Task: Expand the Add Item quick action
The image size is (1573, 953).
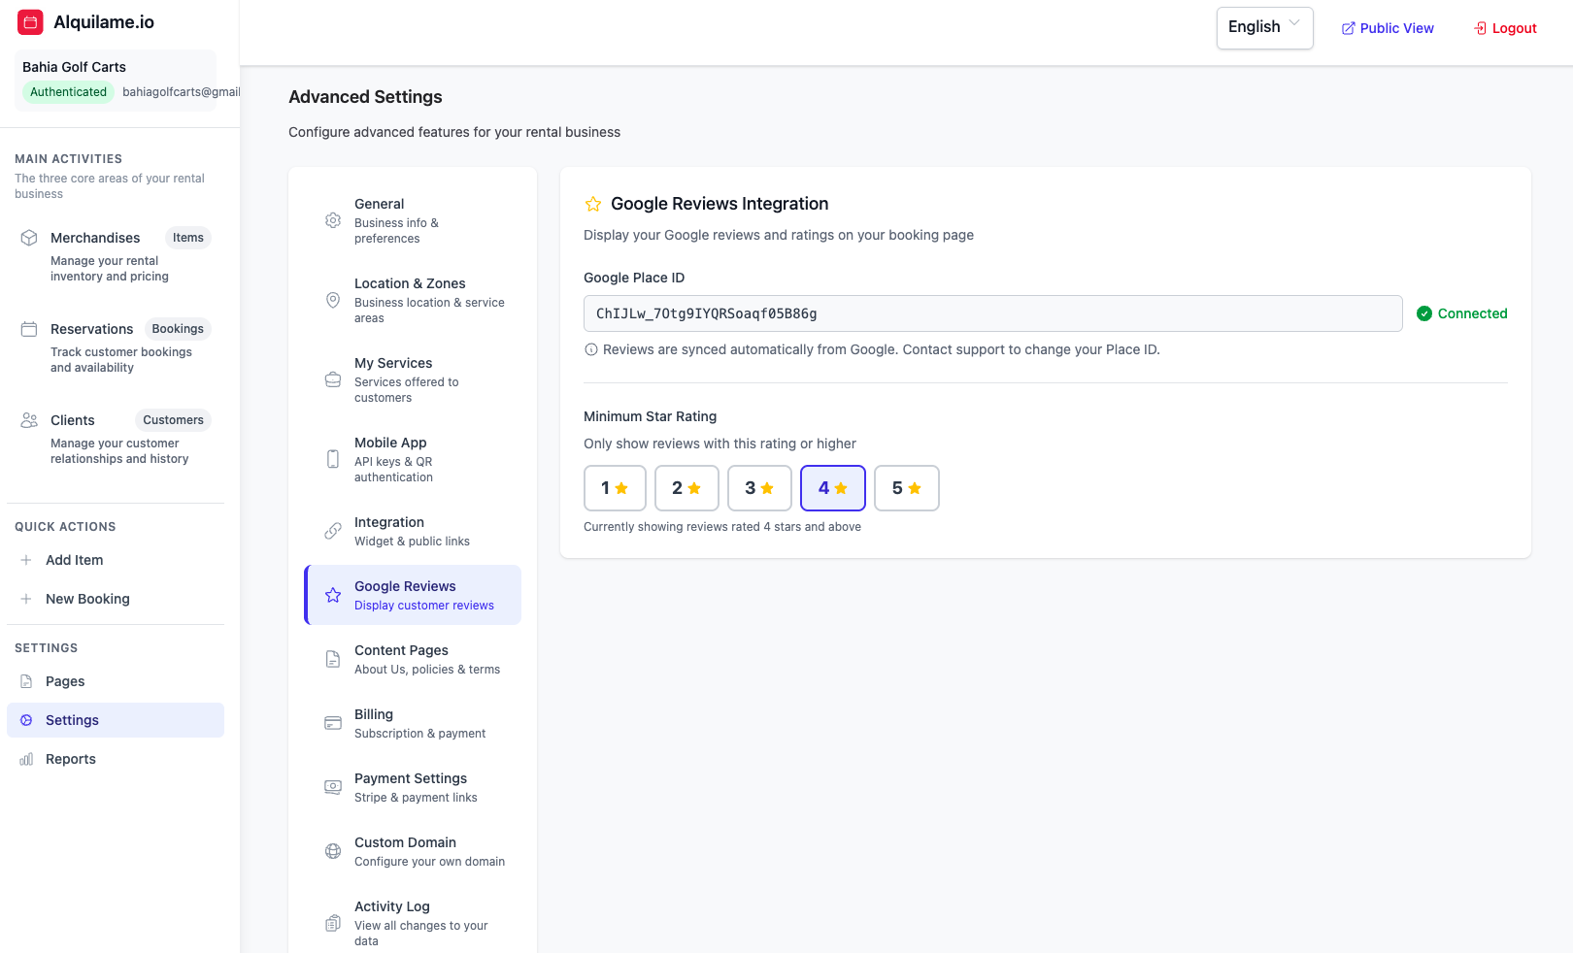Action: (74, 560)
